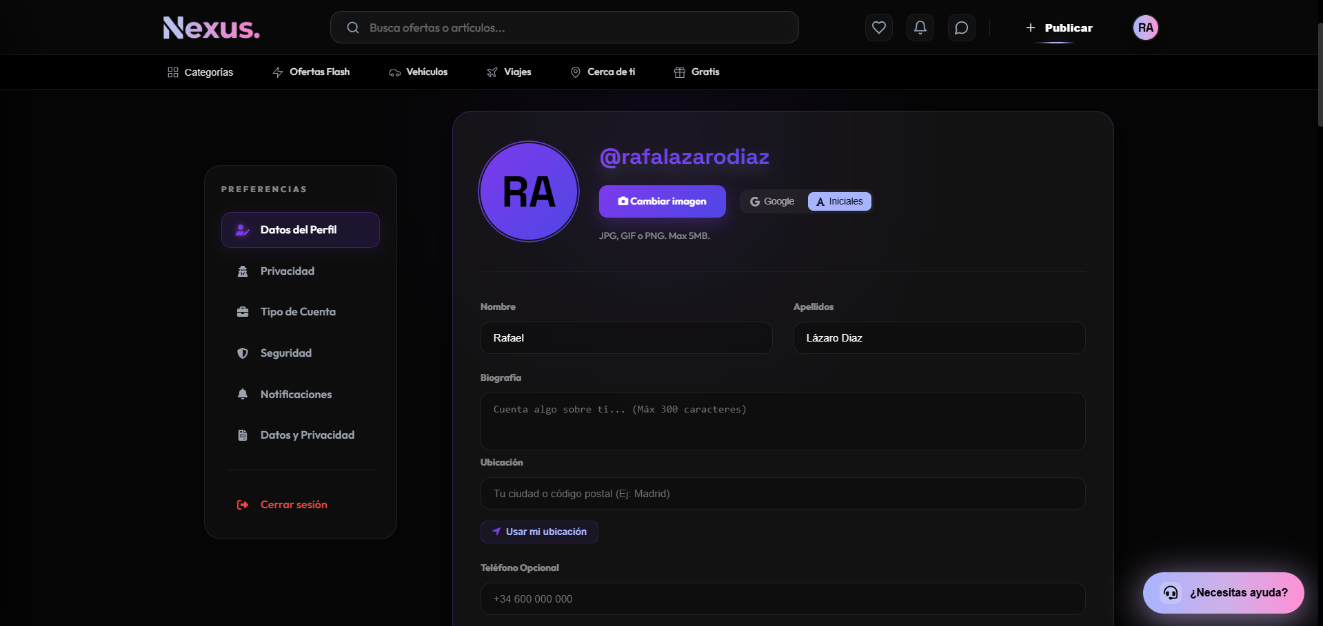Click the page vertical scrollbar

1320,74
